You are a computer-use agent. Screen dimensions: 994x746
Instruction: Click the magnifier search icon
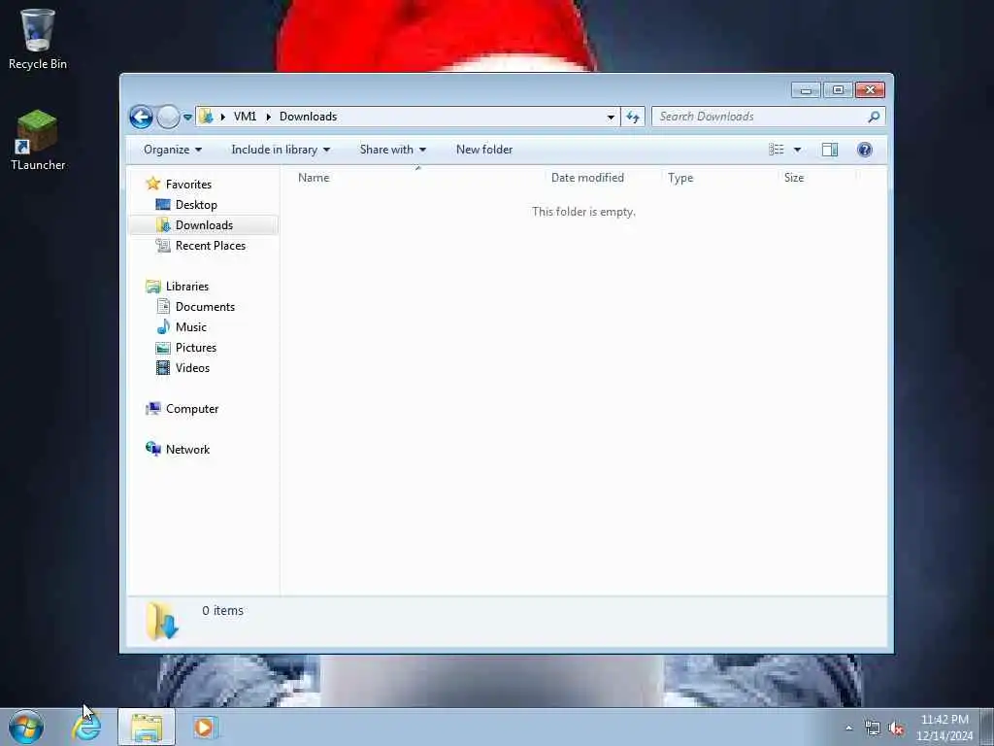coord(875,117)
